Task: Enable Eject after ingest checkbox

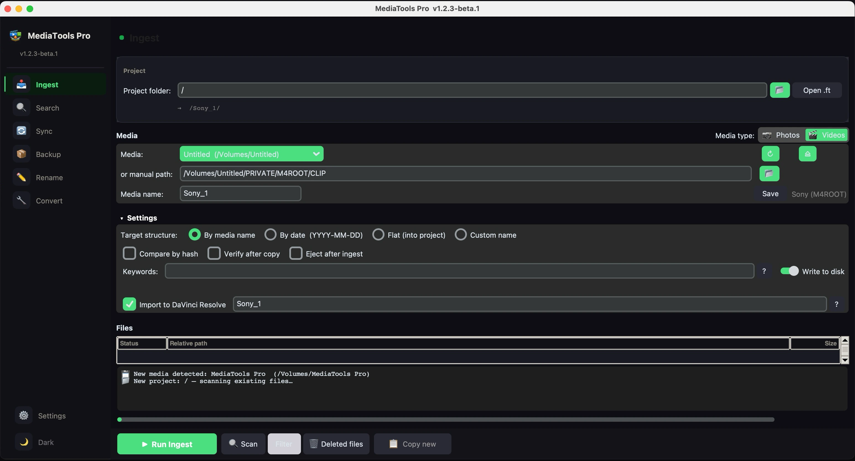Action: [296, 253]
